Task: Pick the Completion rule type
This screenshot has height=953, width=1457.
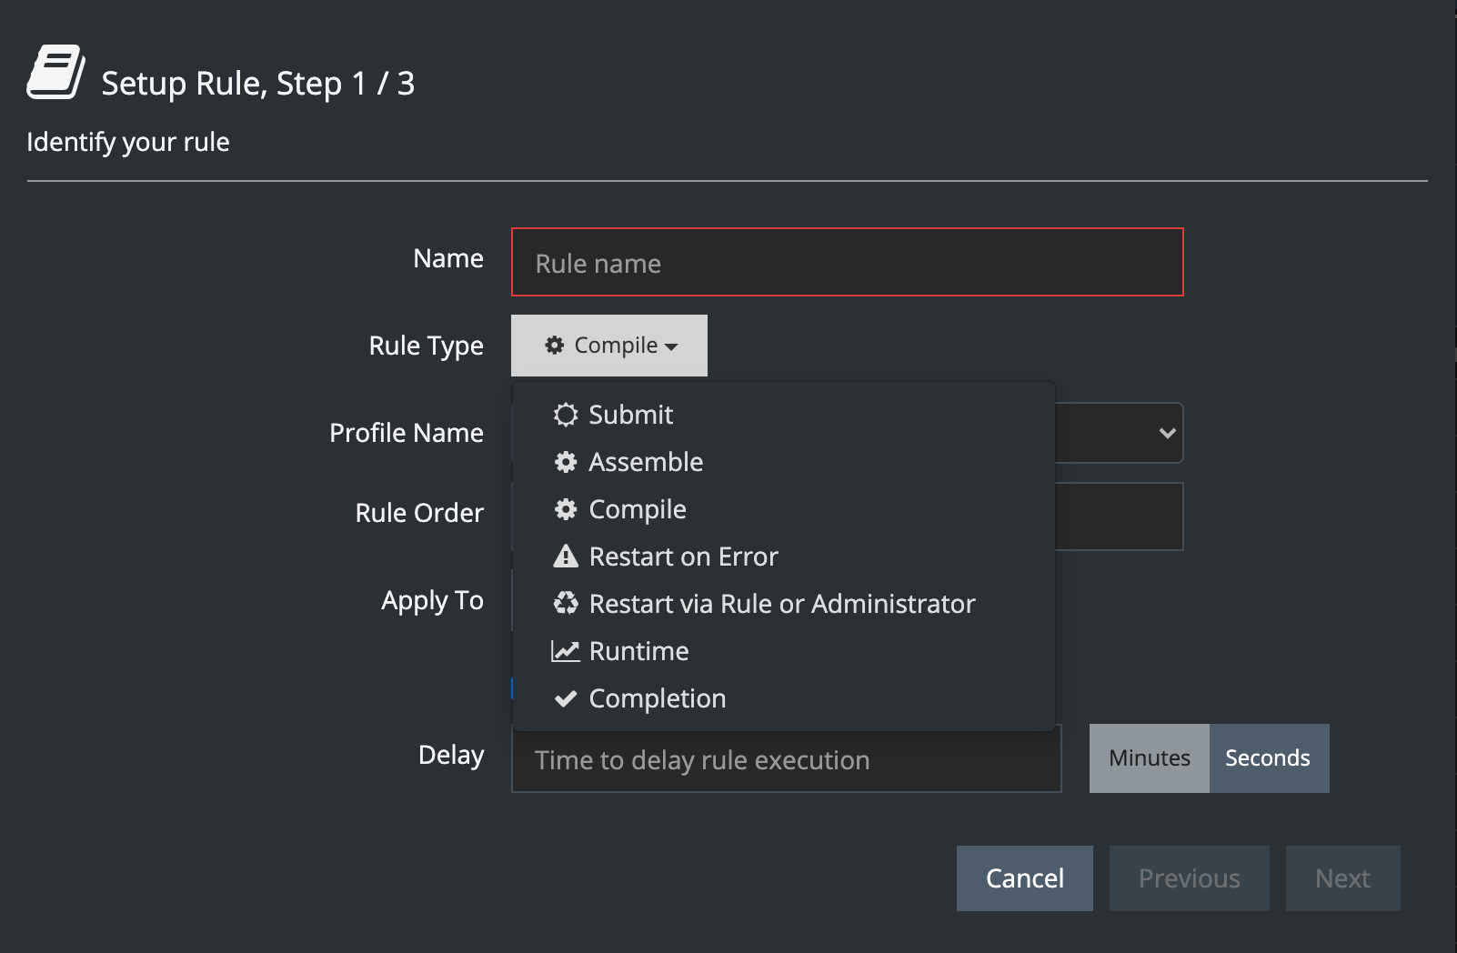Action: [657, 698]
